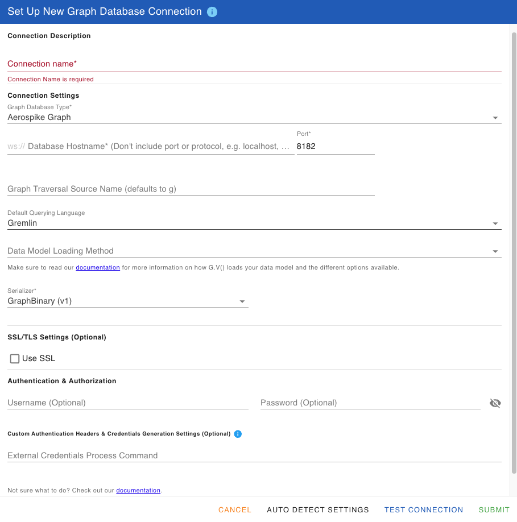Image resolution: width=517 pixels, height=522 pixels.
Task: Click the Test Connection button
Action: pos(424,510)
